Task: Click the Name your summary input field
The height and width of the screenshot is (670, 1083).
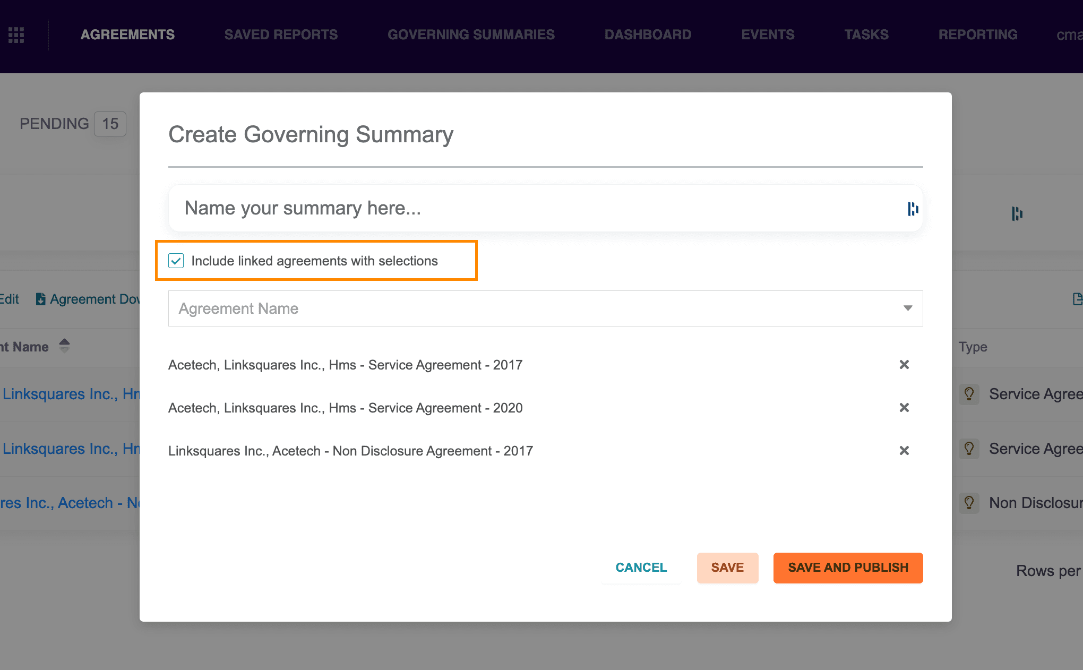Action: pyautogui.click(x=545, y=208)
